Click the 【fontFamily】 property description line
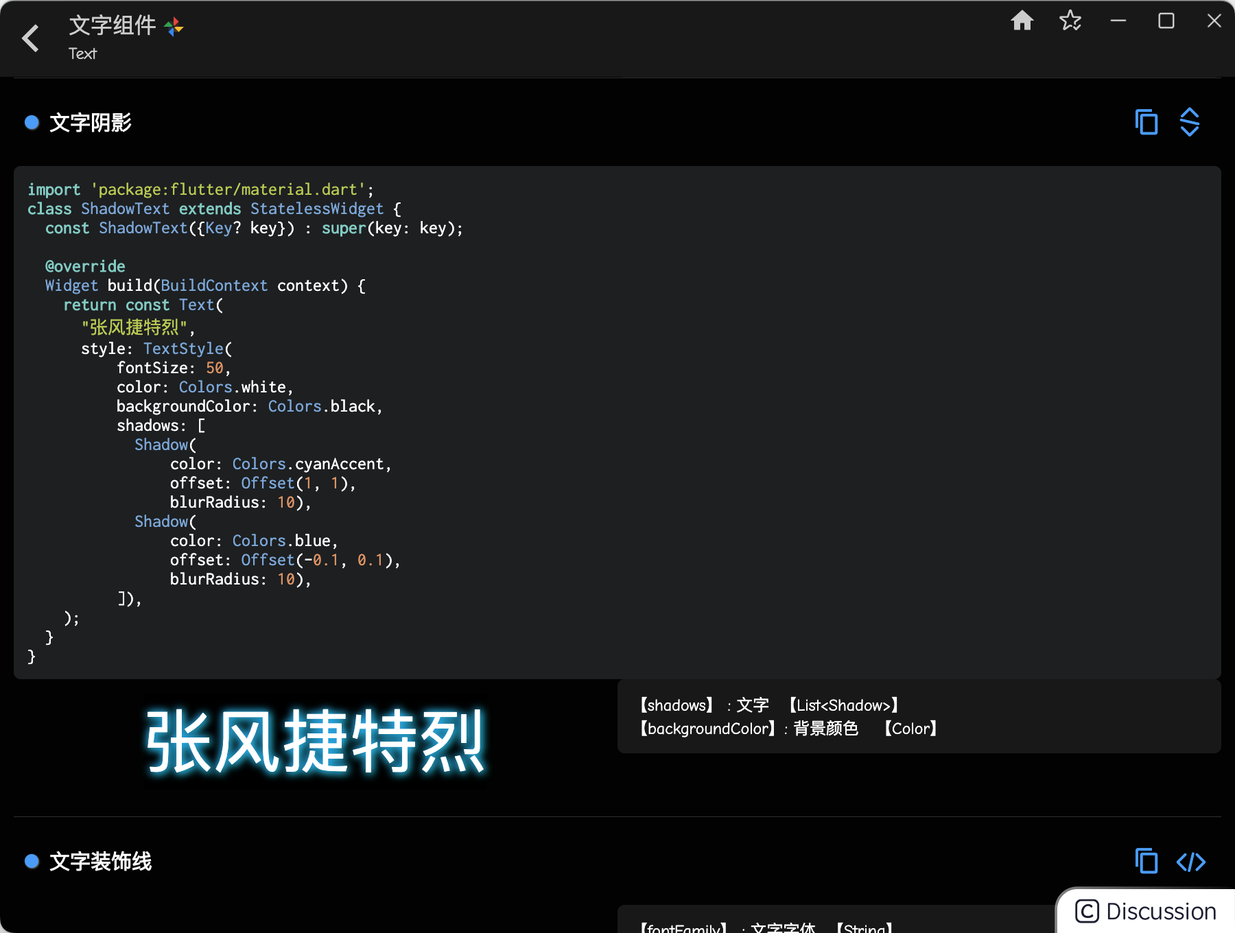Viewport: 1235px width, 933px height. point(766,927)
